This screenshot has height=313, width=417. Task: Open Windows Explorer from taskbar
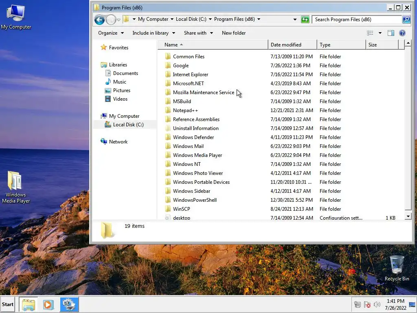pos(29,304)
